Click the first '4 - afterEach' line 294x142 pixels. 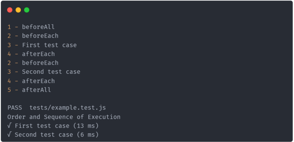point(31,54)
